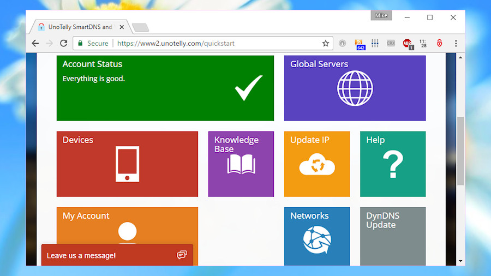Close the UnoTelly SmartDNS tab
491x276 pixels.
122,27
